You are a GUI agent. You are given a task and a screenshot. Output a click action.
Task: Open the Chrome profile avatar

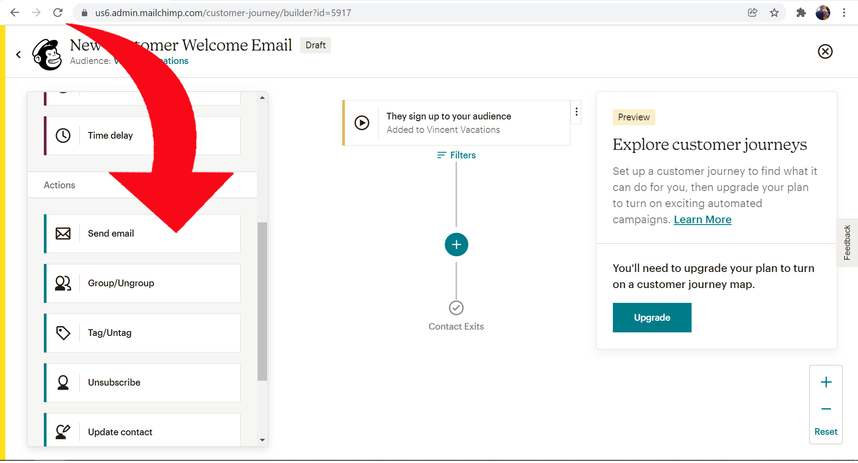click(x=823, y=13)
